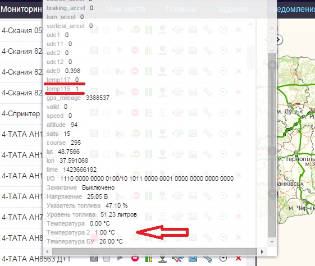The height and width of the screenshot is (266, 315).
Task: Click the red stop-sign status icon for 4-ТАТА АН8563
Action: coord(135,258)
